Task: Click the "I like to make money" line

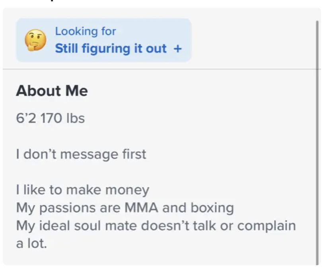Action: 82,190
